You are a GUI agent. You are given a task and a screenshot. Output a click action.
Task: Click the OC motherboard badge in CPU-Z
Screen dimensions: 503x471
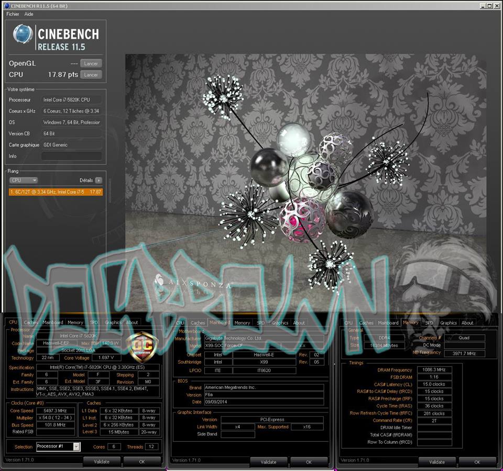[141, 347]
